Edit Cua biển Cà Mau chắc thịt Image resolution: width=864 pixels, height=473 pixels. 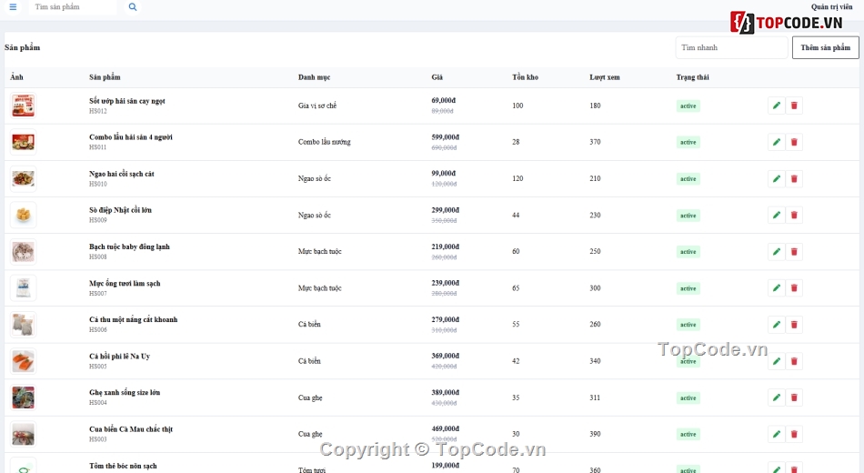tap(777, 434)
